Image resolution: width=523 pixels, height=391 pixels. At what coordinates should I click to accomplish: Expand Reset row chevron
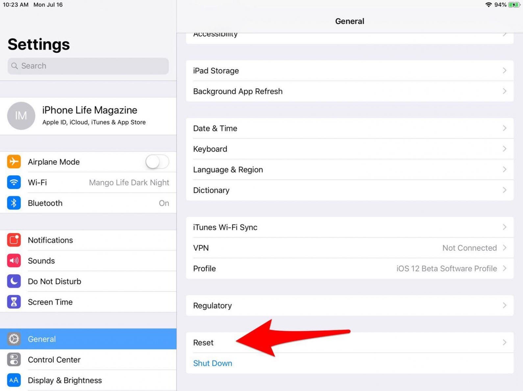click(x=505, y=342)
